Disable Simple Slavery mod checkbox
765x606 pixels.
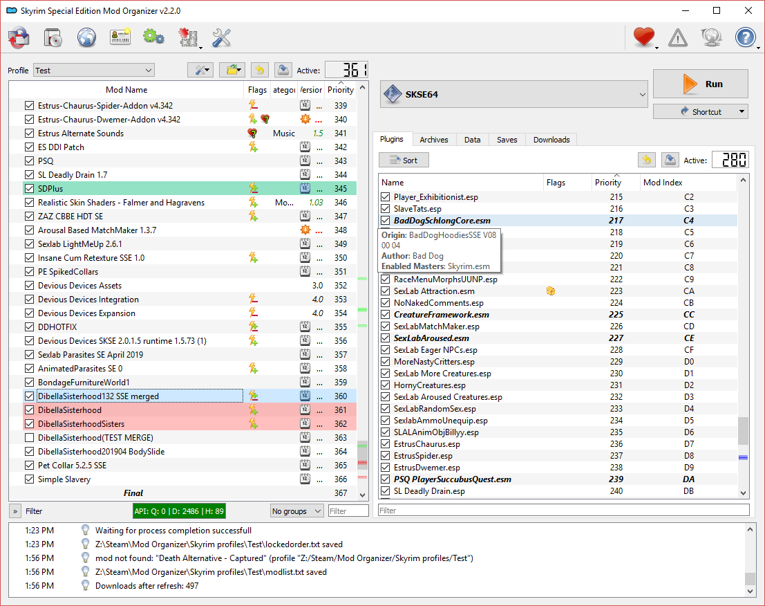(x=29, y=479)
